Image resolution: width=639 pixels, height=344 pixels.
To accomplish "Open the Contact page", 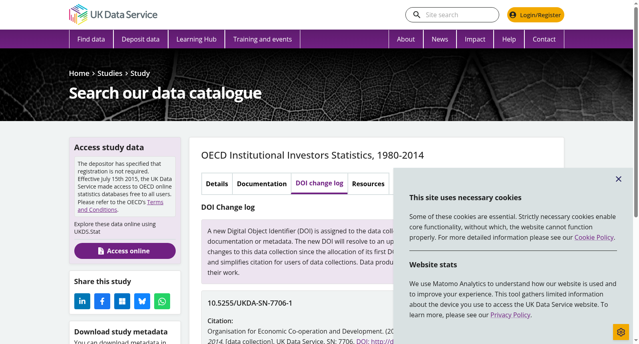I will pos(544,39).
